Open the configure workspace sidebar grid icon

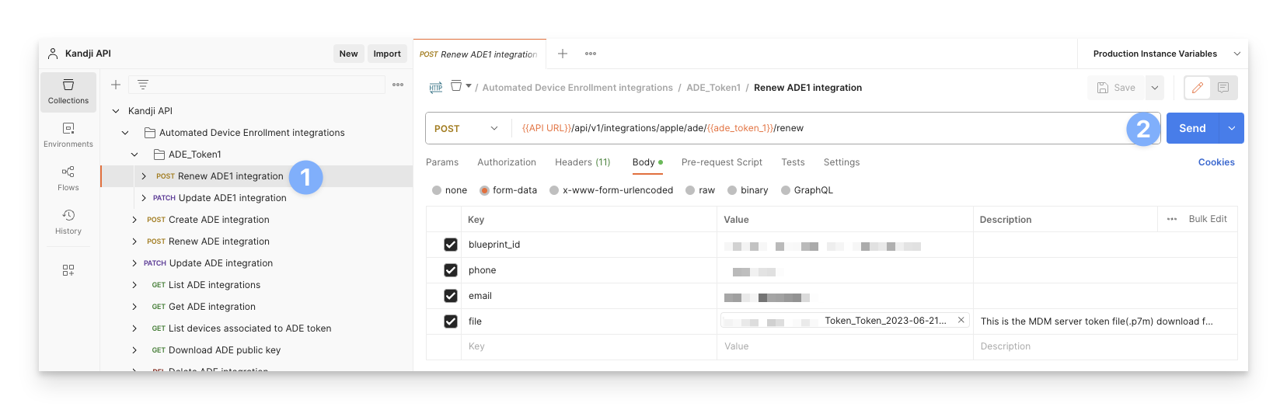pos(68,270)
